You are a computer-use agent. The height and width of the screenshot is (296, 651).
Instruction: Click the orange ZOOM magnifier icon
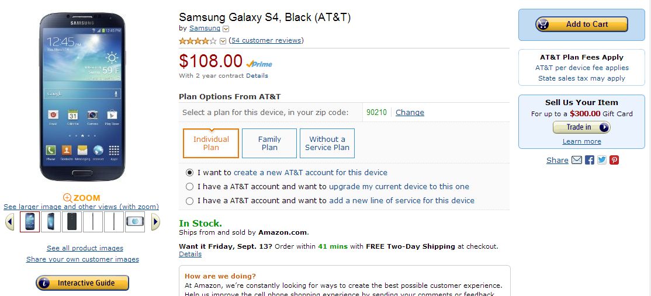point(68,198)
